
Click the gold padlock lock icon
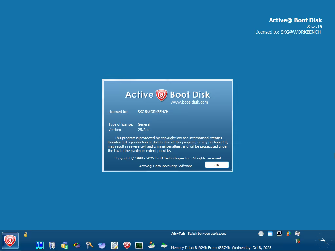click(26, 235)
